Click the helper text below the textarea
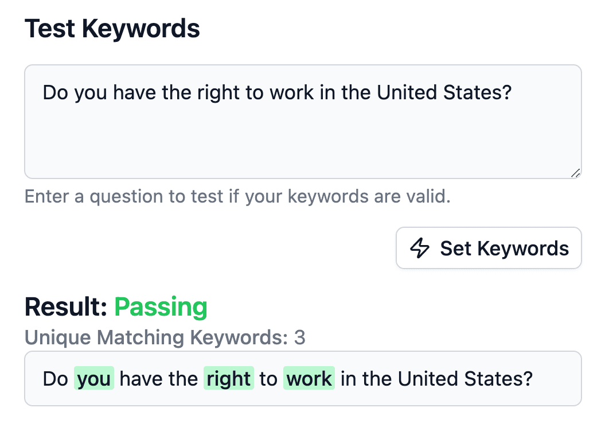The width and height of the screenshot is (609, 435). 237,197
